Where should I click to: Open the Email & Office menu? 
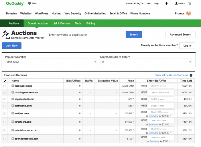pyautogui.click(x=118, y=13)
